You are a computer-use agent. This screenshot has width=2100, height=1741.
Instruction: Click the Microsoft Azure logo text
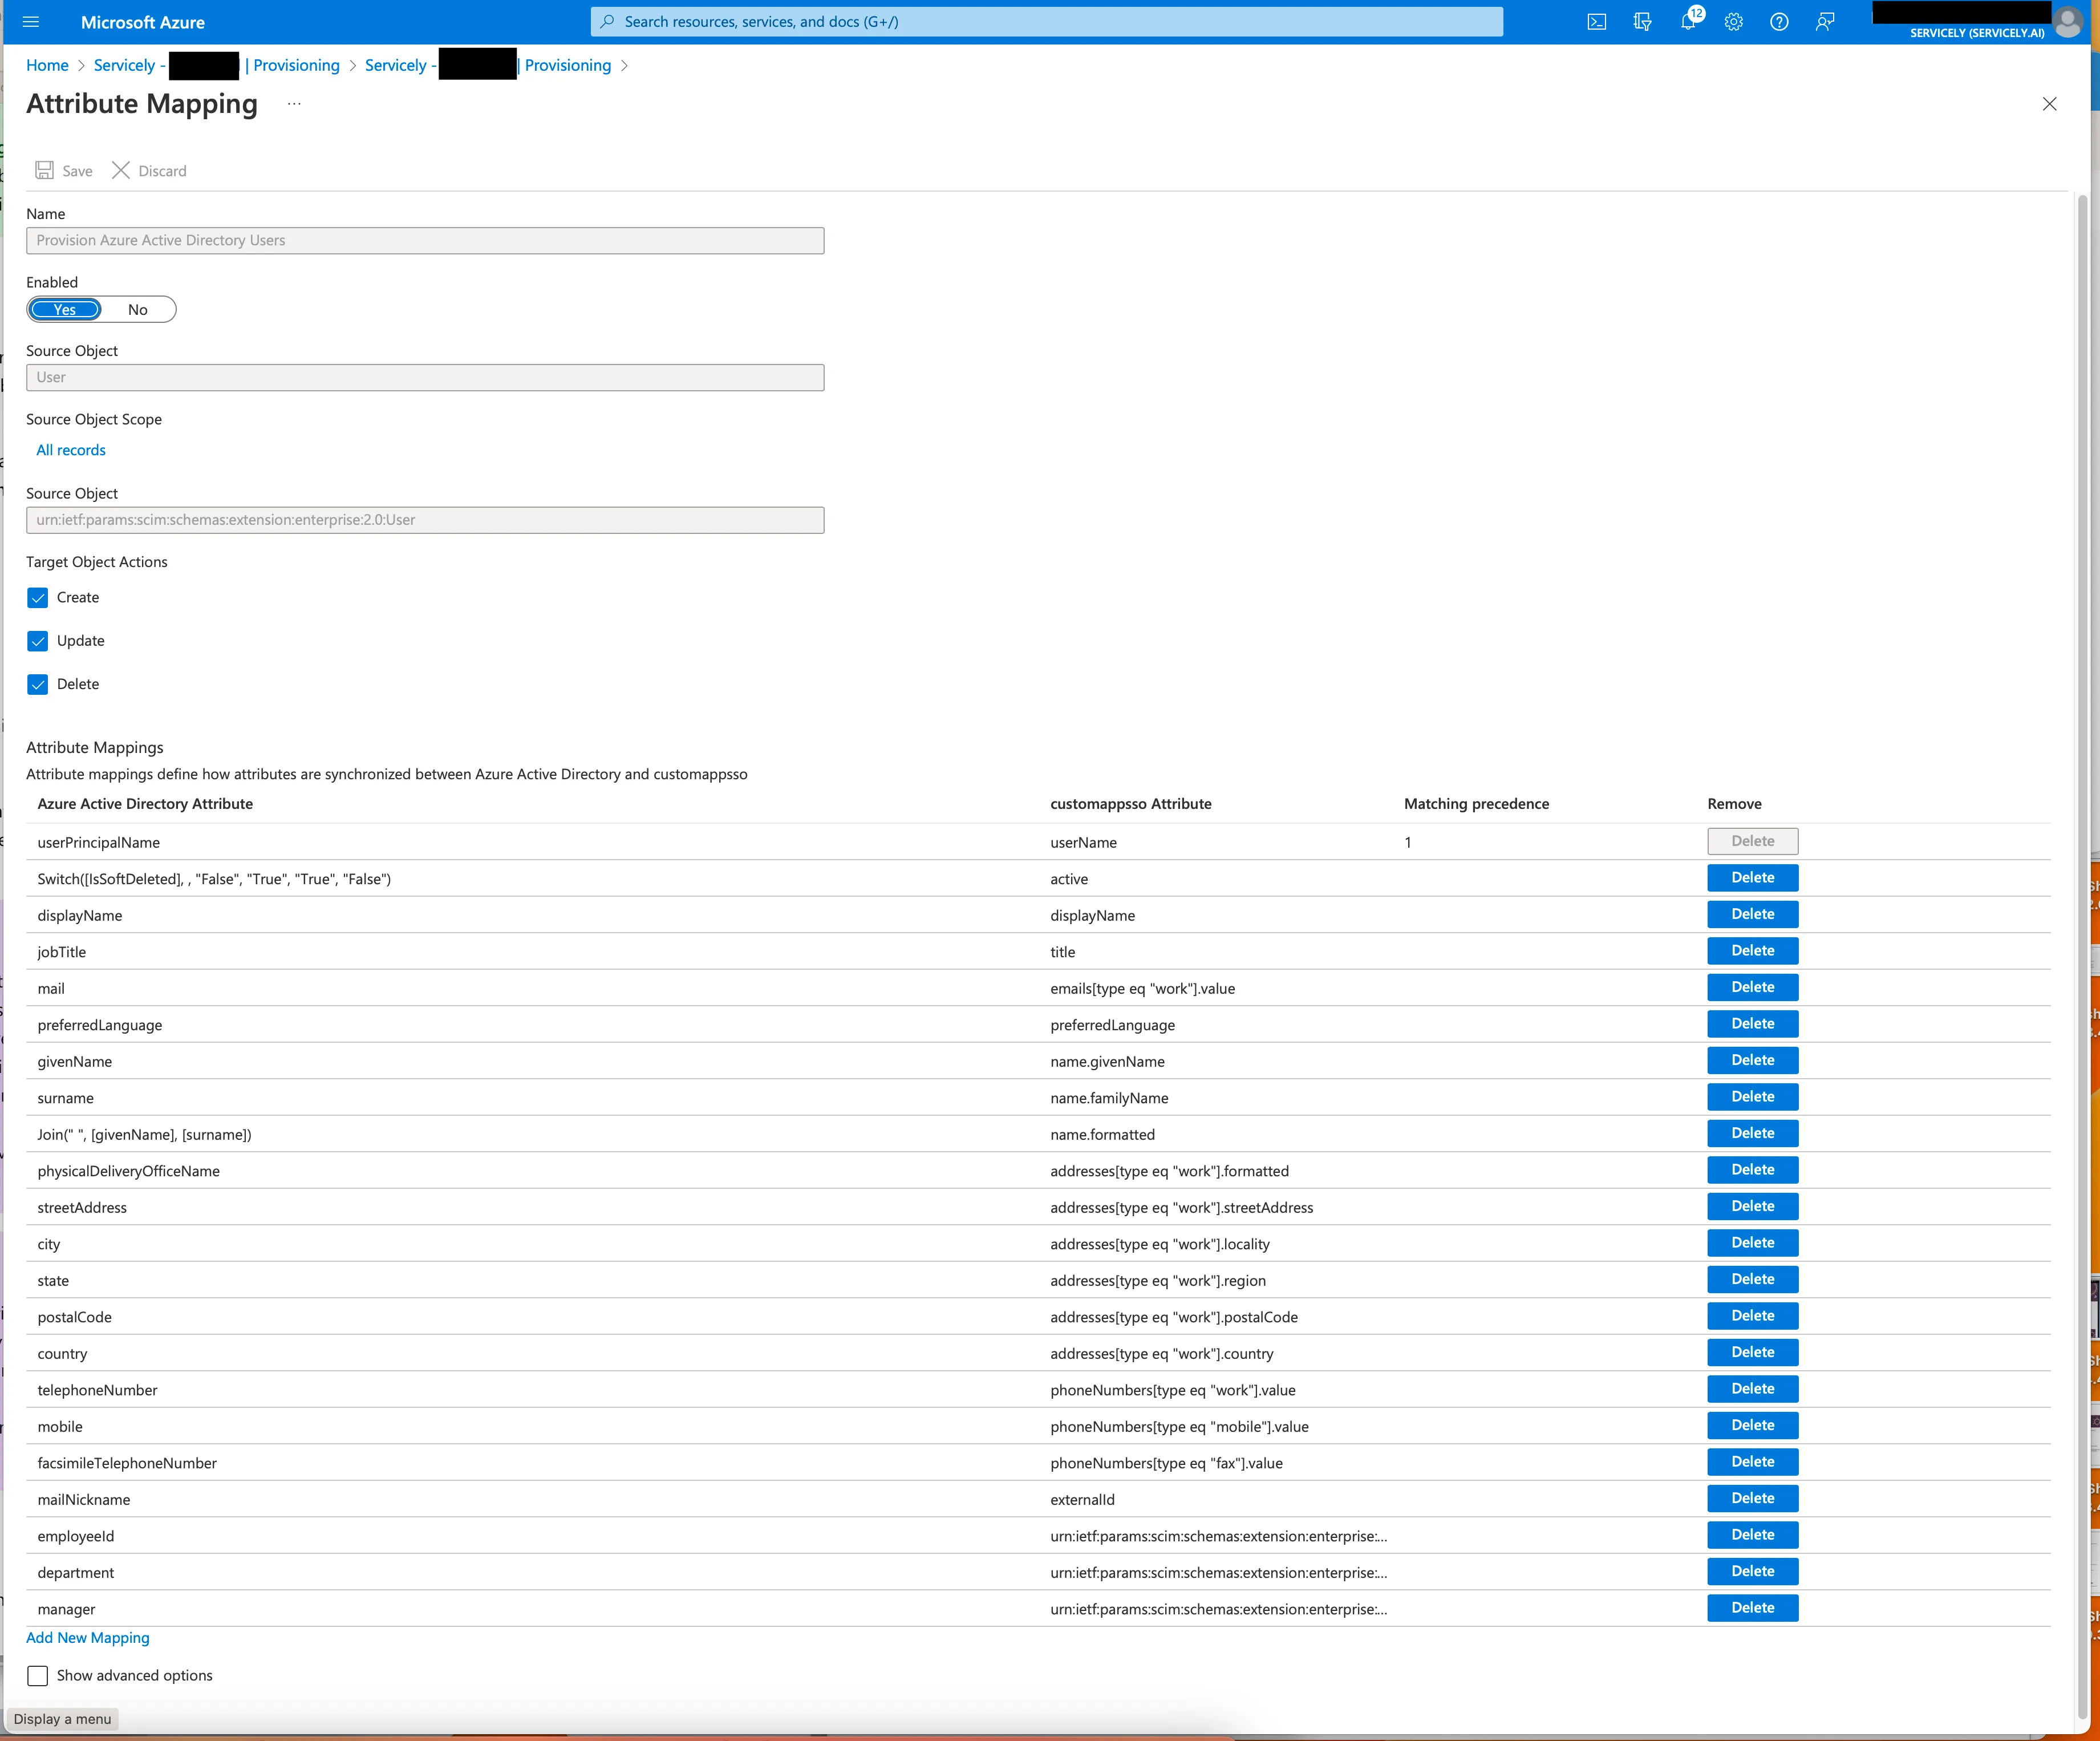(143, 22)
